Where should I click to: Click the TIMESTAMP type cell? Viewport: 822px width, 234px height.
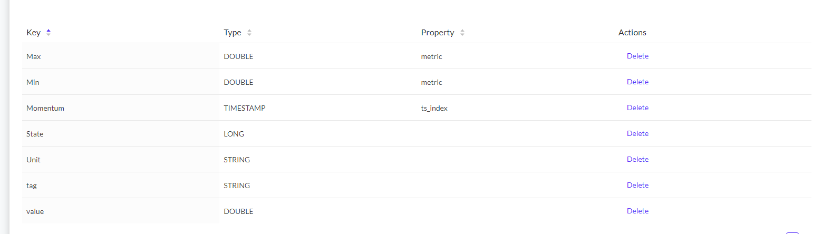pyautogui.click(x=318, y=108)
